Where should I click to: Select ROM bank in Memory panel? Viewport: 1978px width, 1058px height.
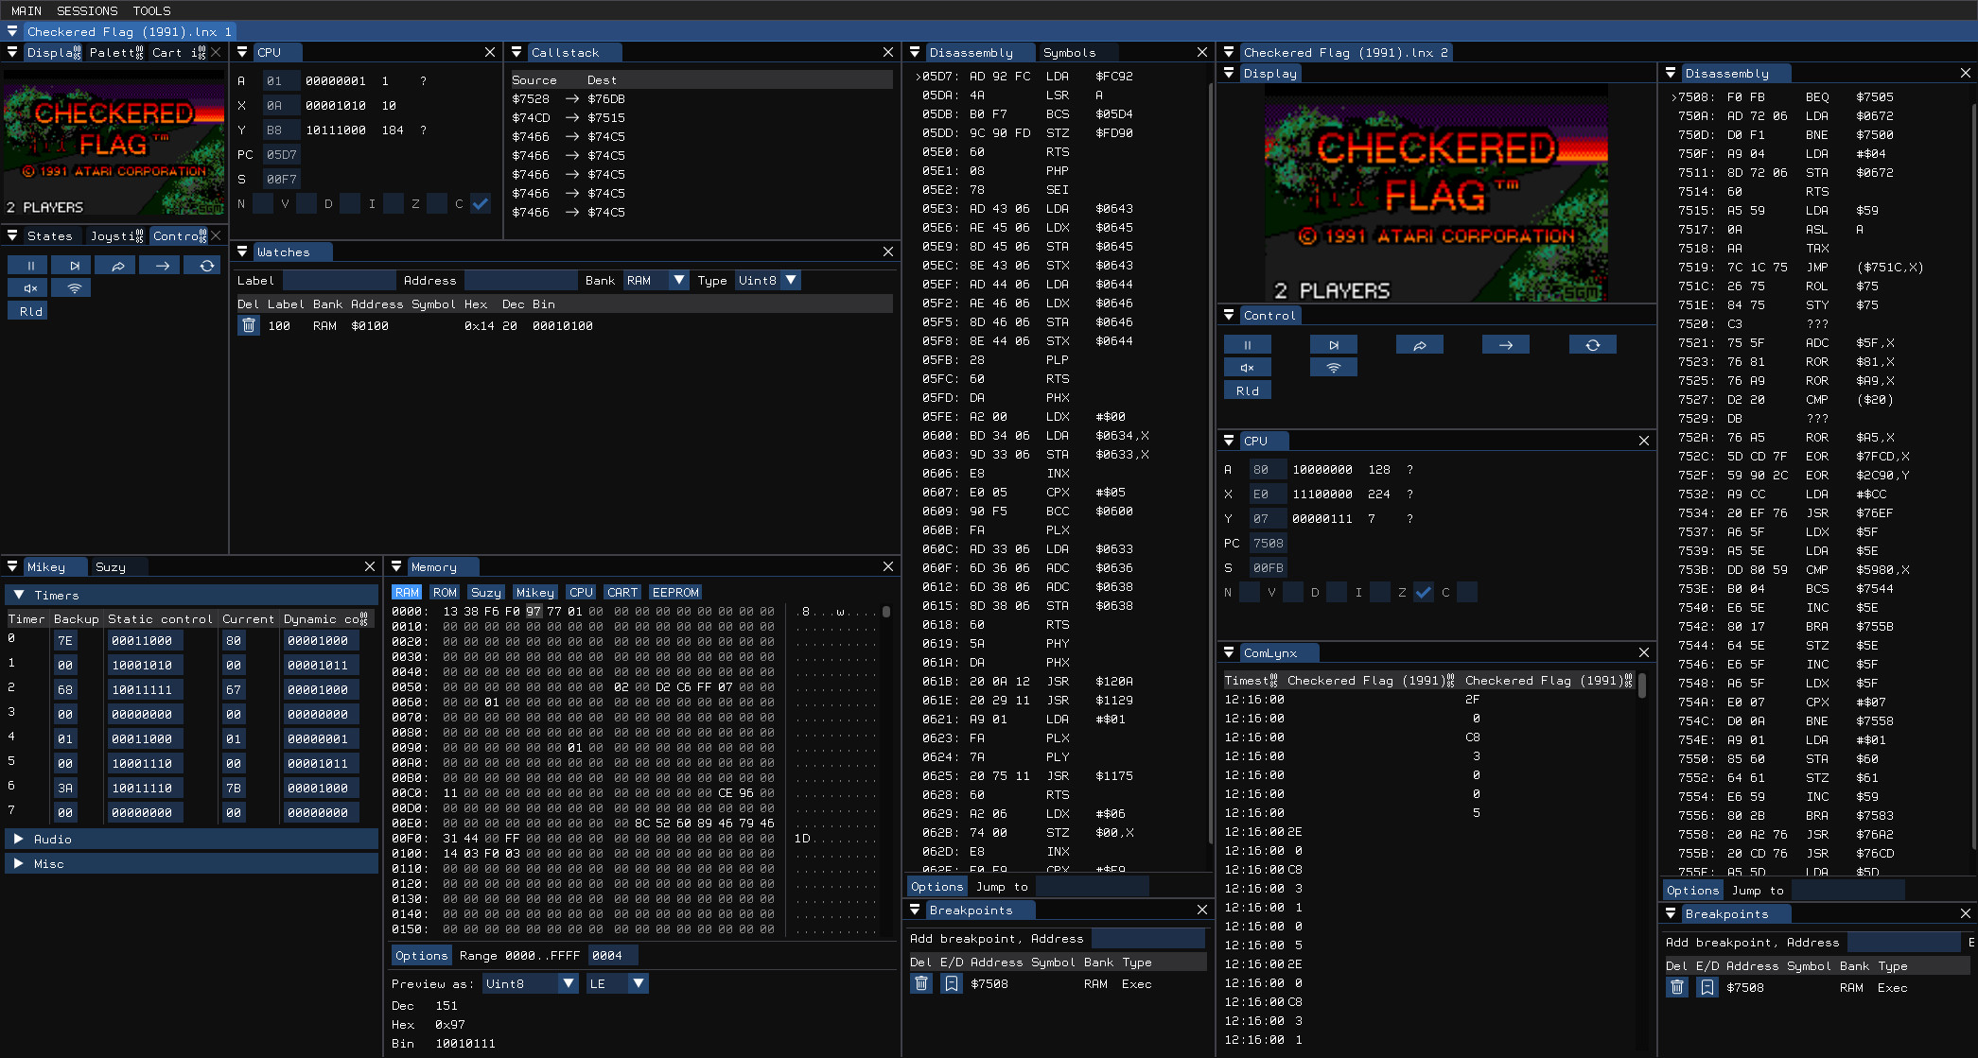point(445,592)
